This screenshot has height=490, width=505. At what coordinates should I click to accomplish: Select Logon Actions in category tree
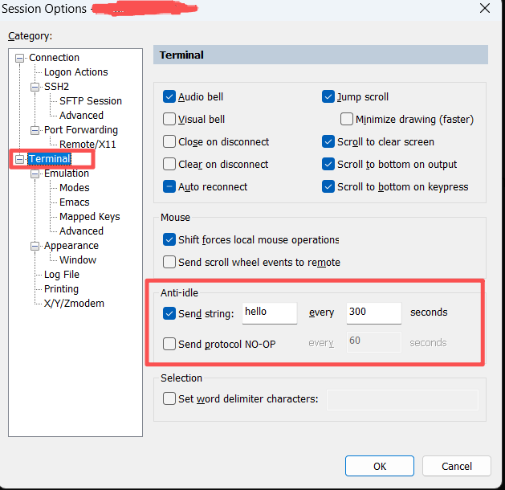pyautogui.click(x=75, y=72)
